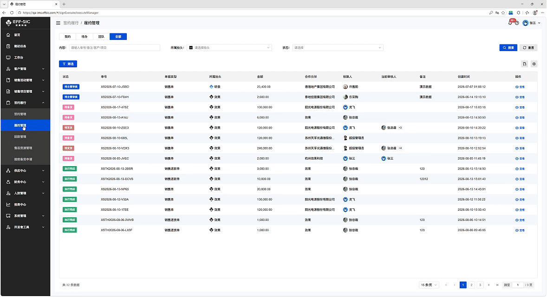The width and height of the screenshot is (547, 297).
Task: Go to page 2 in pagination
Action: coord(471,285)
